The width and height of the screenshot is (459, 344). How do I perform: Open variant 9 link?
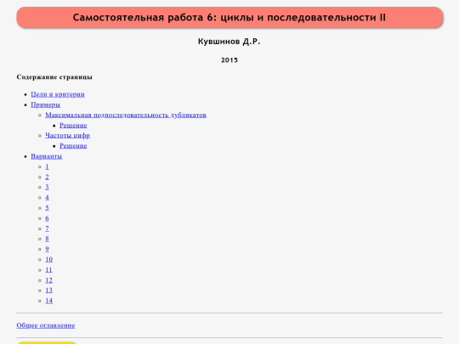(47, 249)
